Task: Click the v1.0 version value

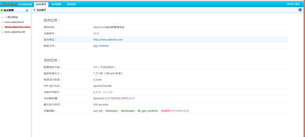Action: tap(96, 33)
